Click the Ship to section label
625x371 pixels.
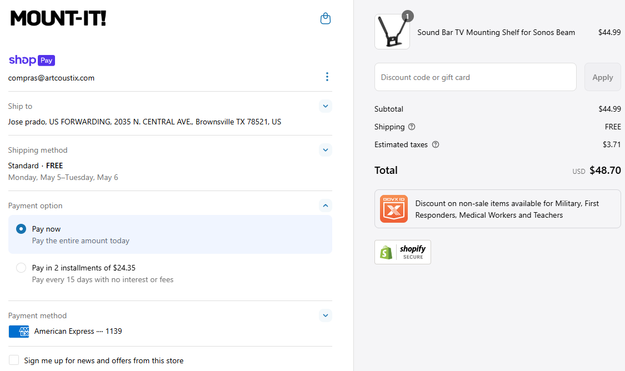point(20,107)
